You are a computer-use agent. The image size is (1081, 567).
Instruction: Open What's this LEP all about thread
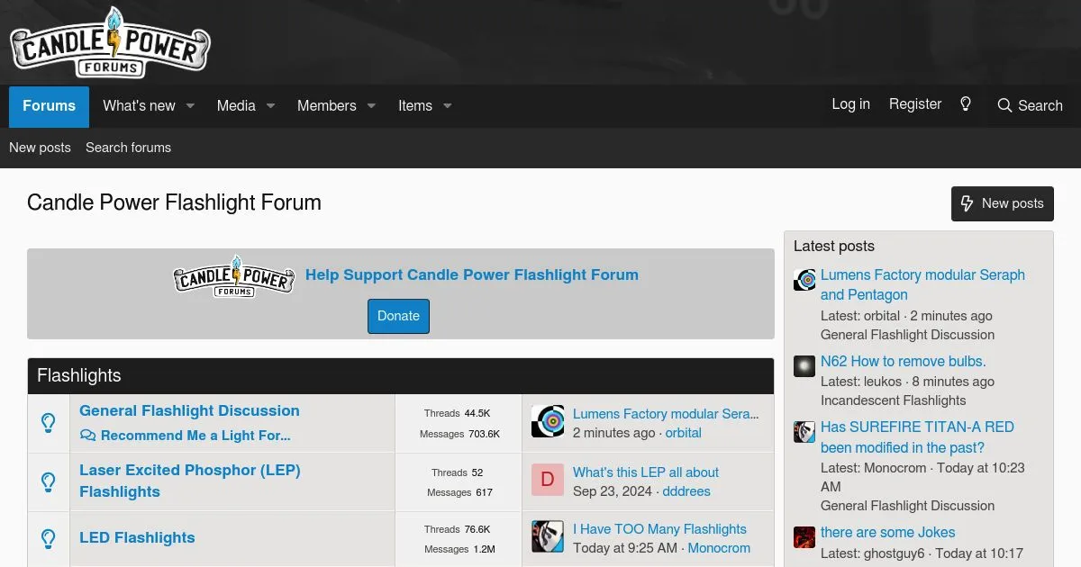tap(646, 472)
